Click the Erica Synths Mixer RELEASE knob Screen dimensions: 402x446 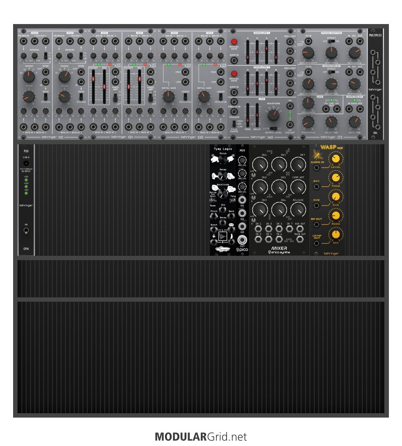(x=298, y=209)
